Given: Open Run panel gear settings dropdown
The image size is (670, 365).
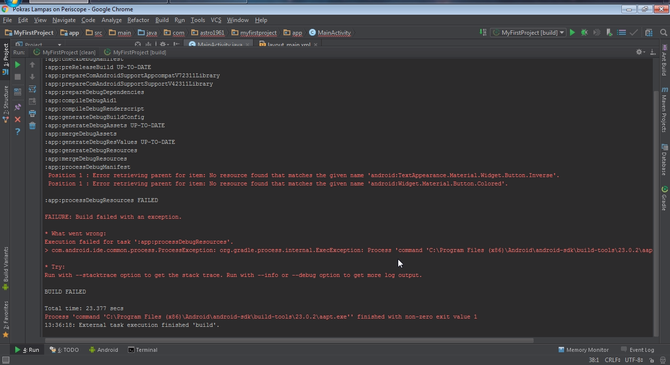Looking at the screenshot, I should 640,52.
